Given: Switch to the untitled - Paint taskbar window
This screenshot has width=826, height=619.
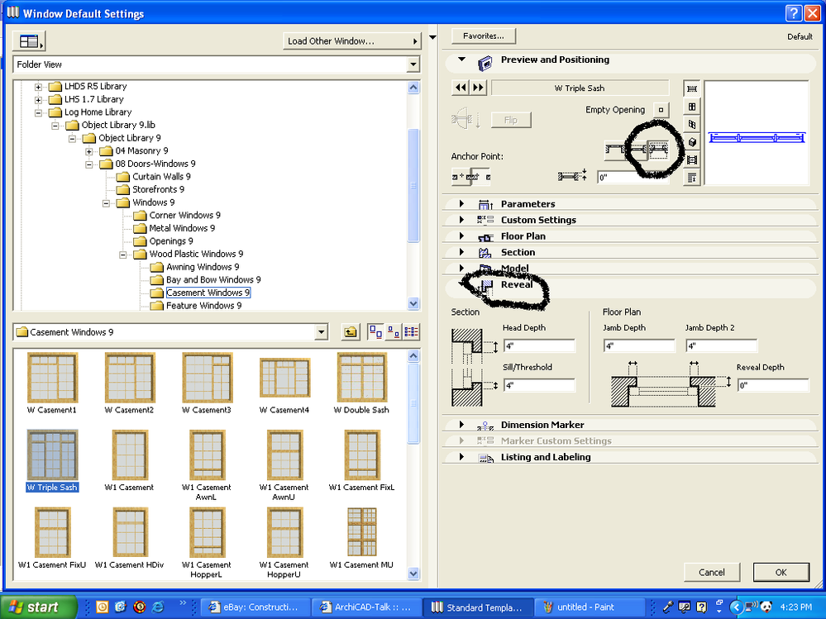Looking at the screenshot, I should 590,607.
